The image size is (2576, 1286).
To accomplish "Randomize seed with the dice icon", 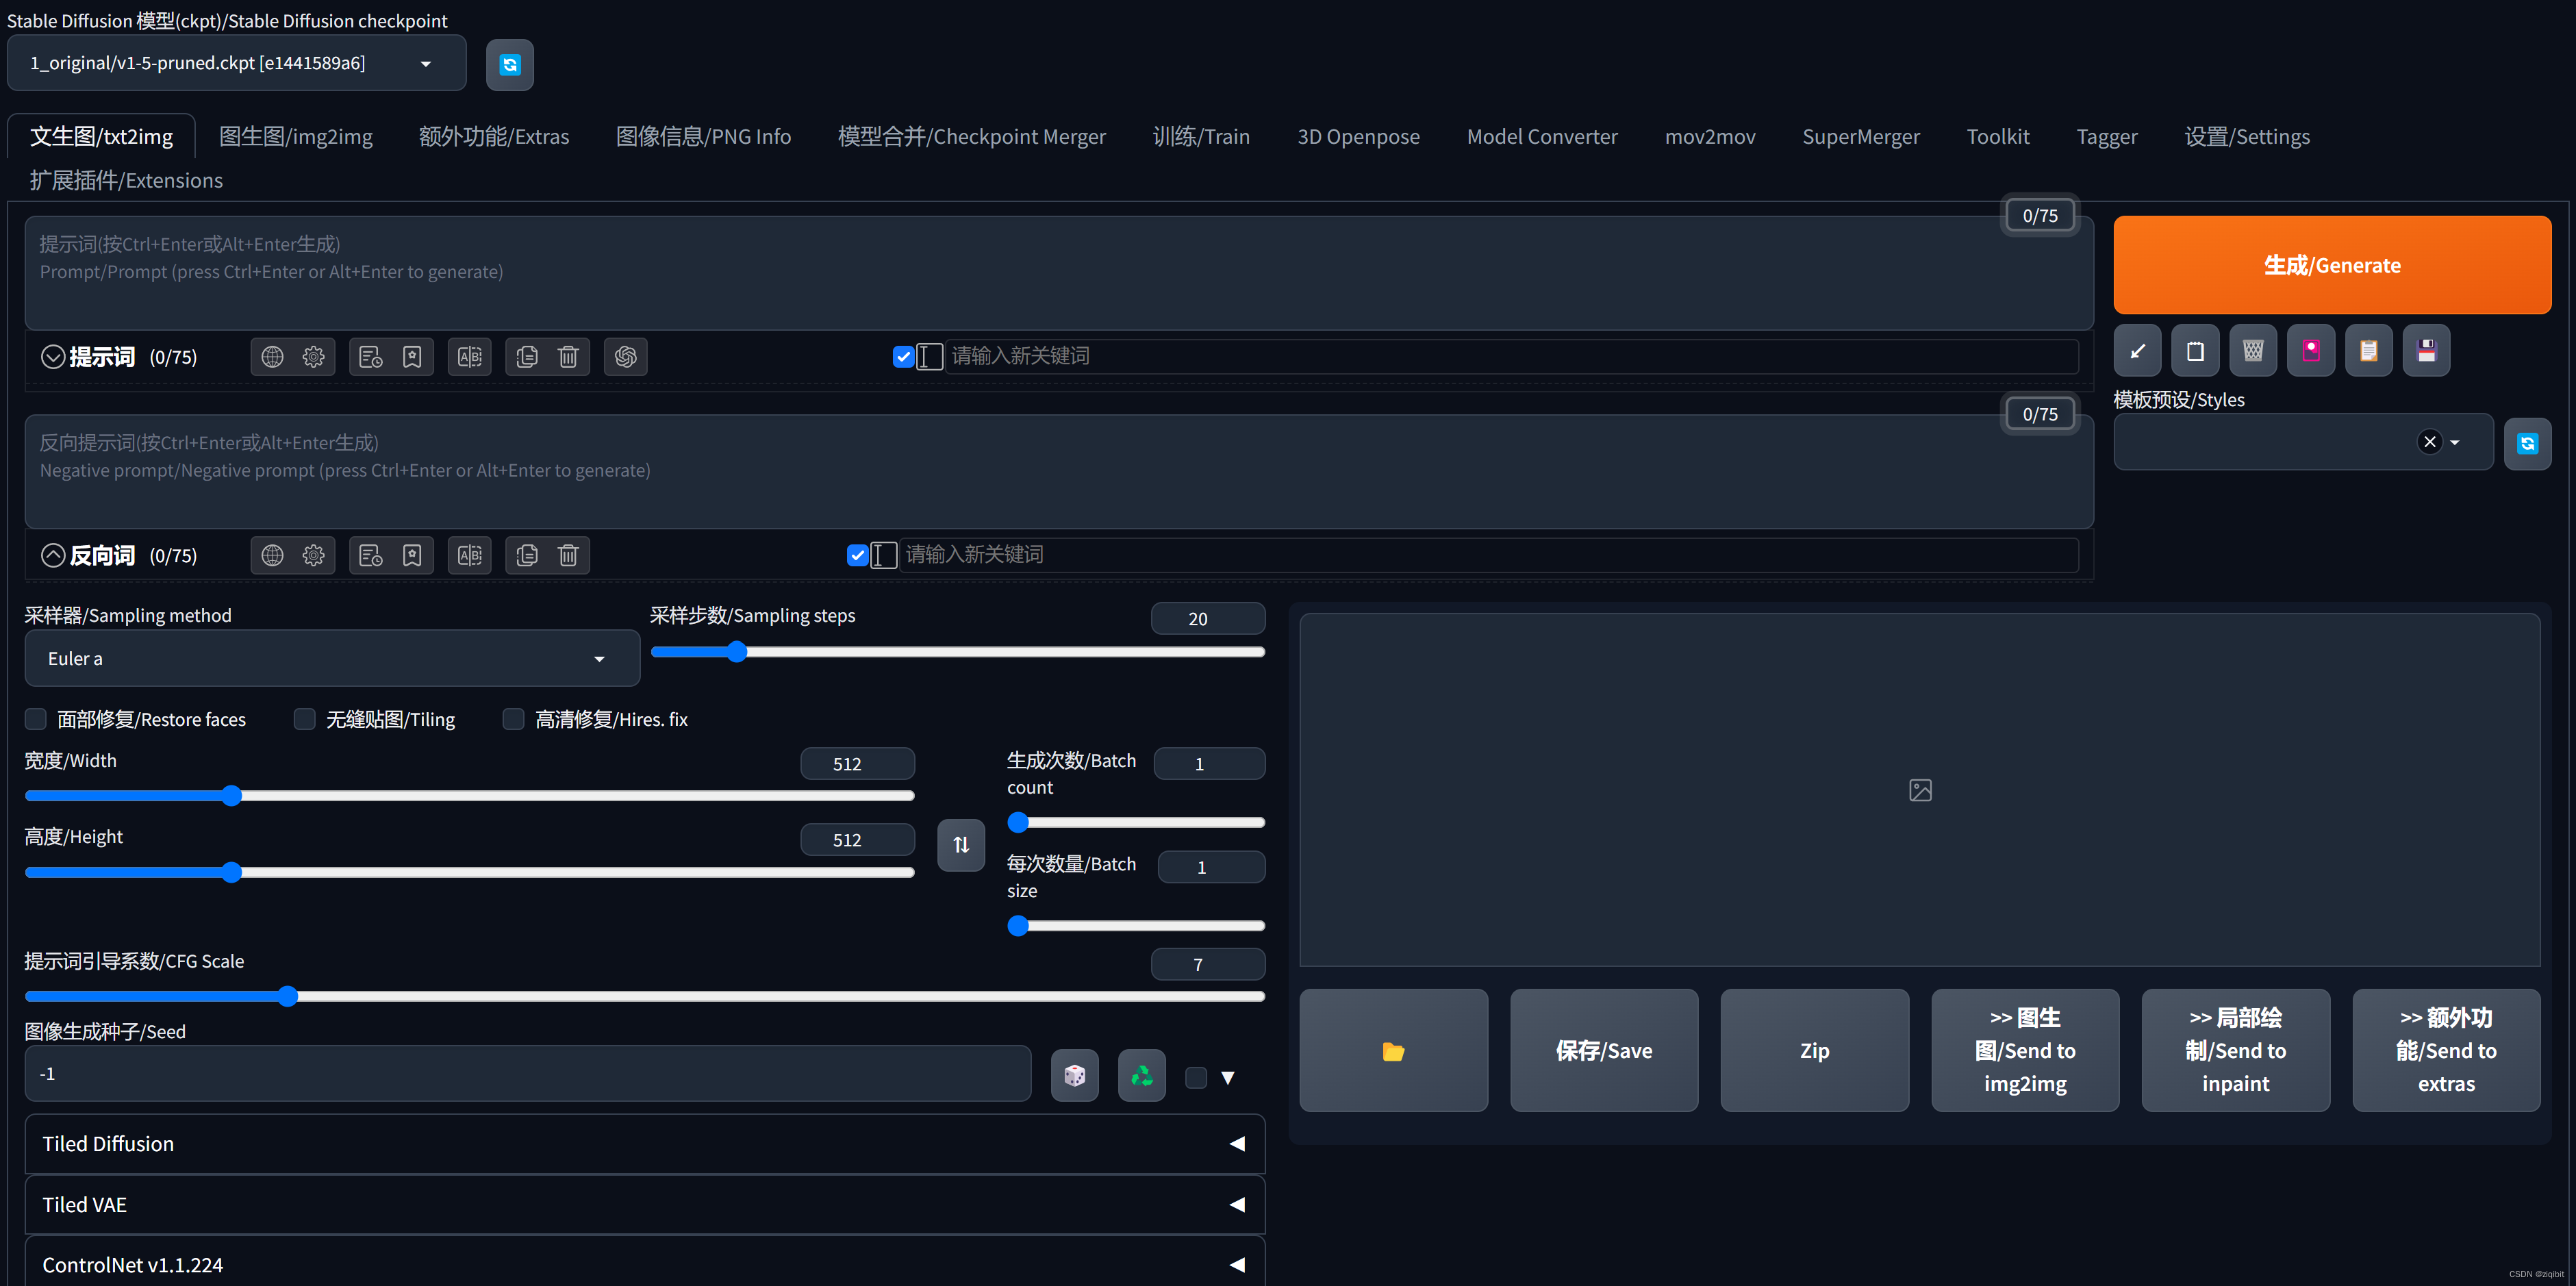I will click(1075, 1076).
